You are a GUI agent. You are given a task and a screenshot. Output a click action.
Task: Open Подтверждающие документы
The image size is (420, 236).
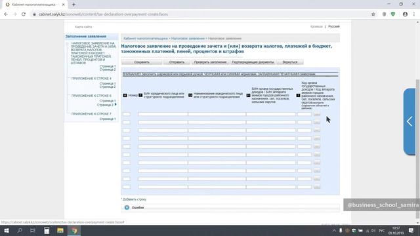pos(253,62)
